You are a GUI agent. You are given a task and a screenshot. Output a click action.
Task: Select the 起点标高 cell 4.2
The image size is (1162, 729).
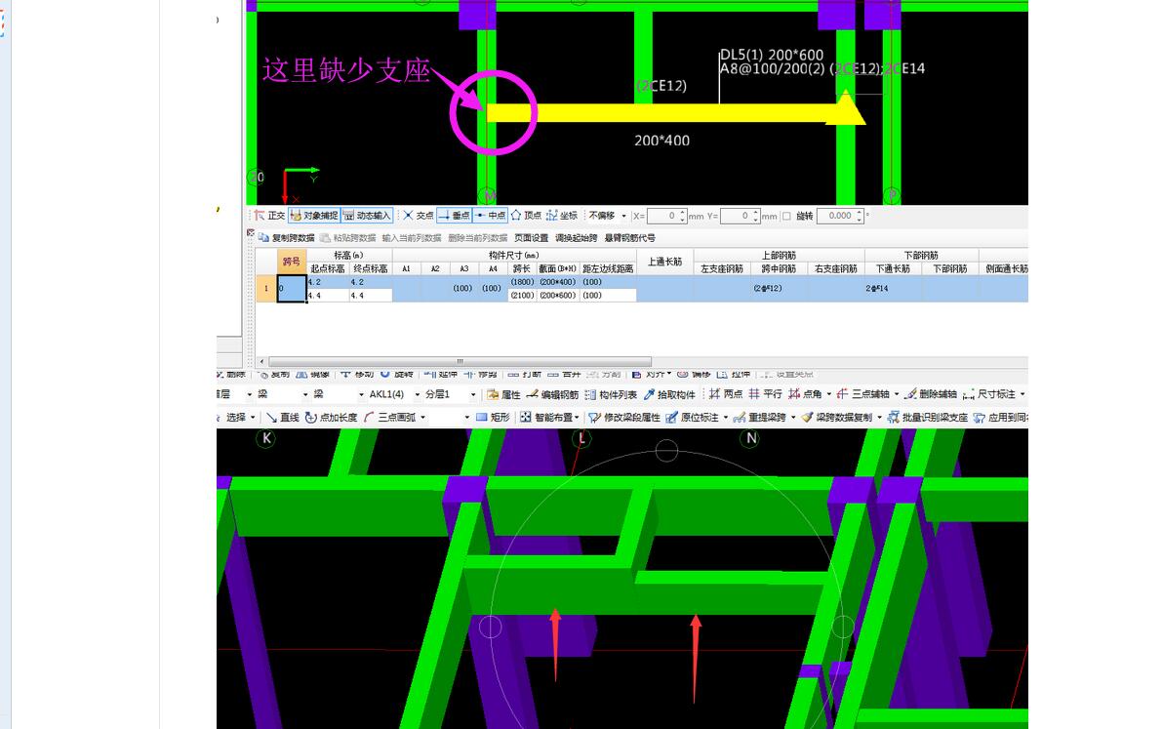[328, 282]
